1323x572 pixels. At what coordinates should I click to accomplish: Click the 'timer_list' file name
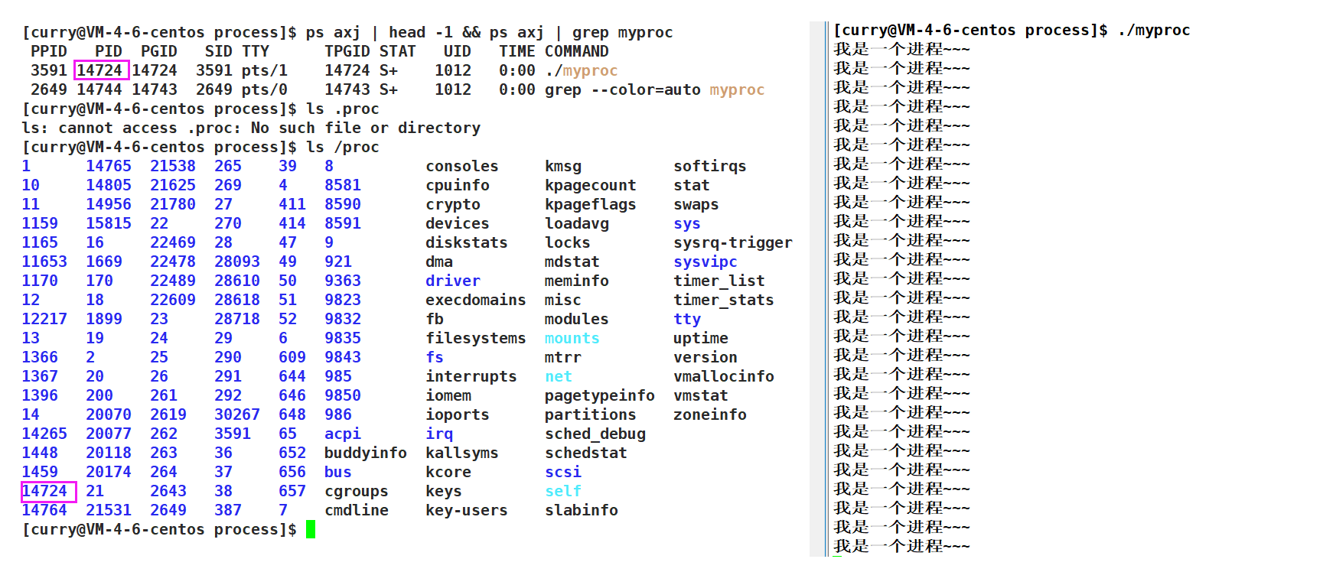pos(719,281)
